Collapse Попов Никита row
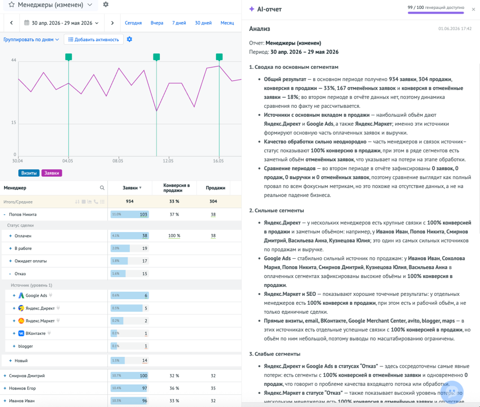This screenshot has height=407, width=480. 4,214
